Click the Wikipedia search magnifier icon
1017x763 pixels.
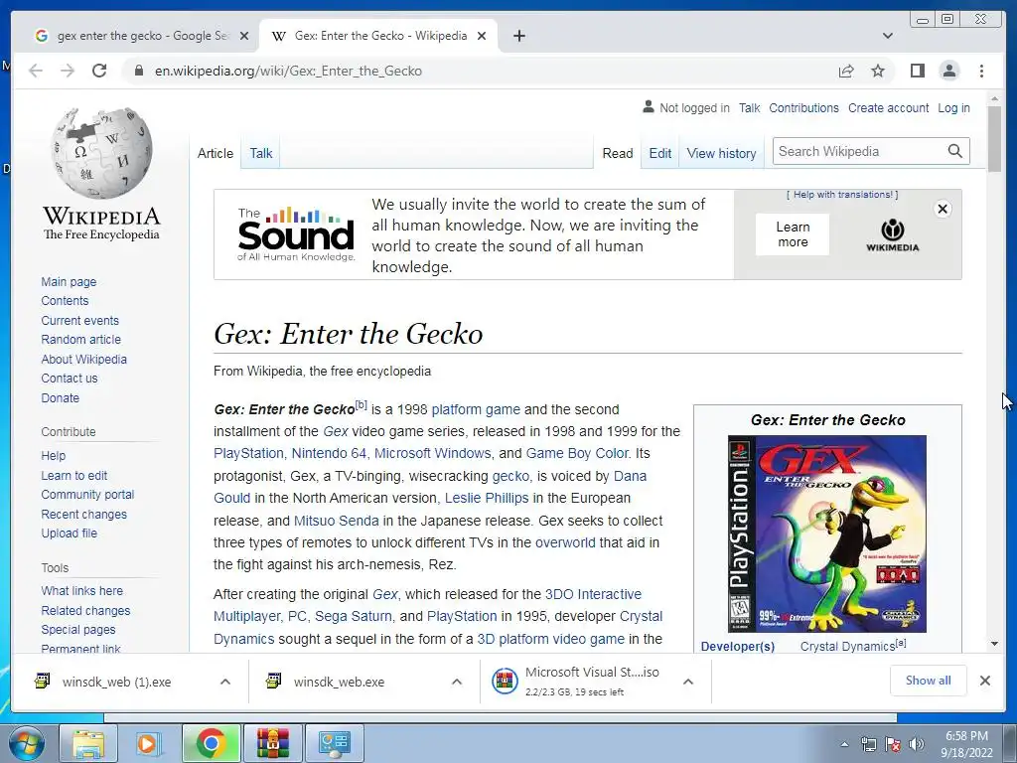[x=954, y=151]
